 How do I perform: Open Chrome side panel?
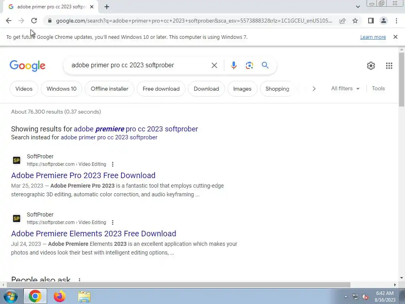tap(371, 21)
